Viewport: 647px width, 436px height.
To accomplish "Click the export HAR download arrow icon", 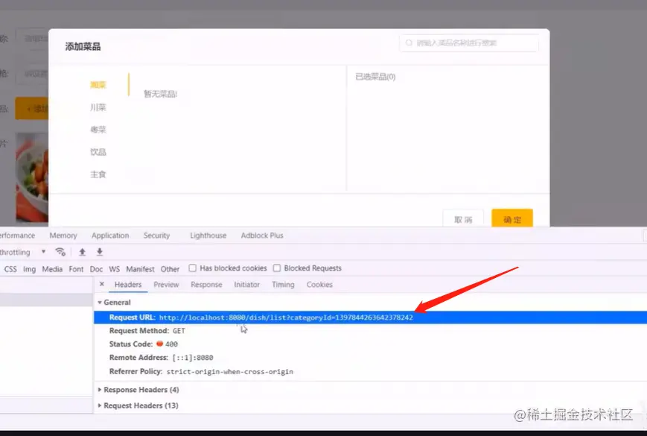I will tap(100, 252).
